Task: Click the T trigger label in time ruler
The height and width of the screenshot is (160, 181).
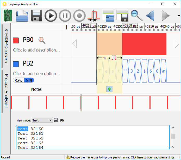Action: [x=67, y=27]
